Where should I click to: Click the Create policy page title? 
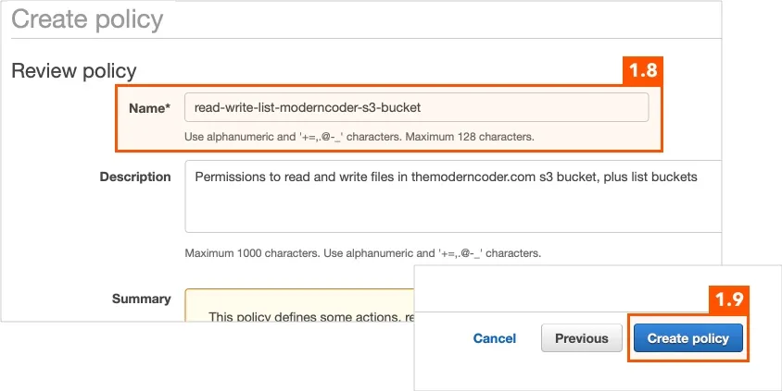87,20
